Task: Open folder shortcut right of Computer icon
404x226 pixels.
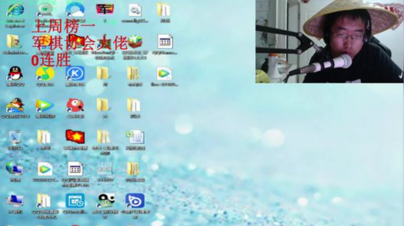Action: coord(43,201)
